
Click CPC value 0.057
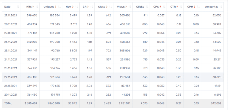(x=161, y=16)
